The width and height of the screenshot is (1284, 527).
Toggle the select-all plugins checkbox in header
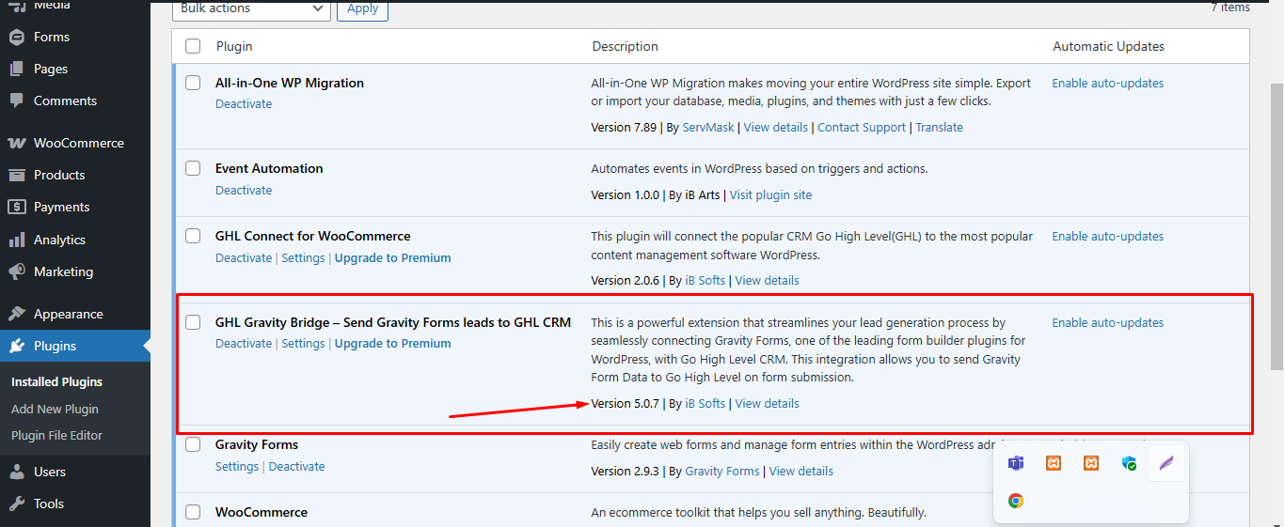pos(193,46)
